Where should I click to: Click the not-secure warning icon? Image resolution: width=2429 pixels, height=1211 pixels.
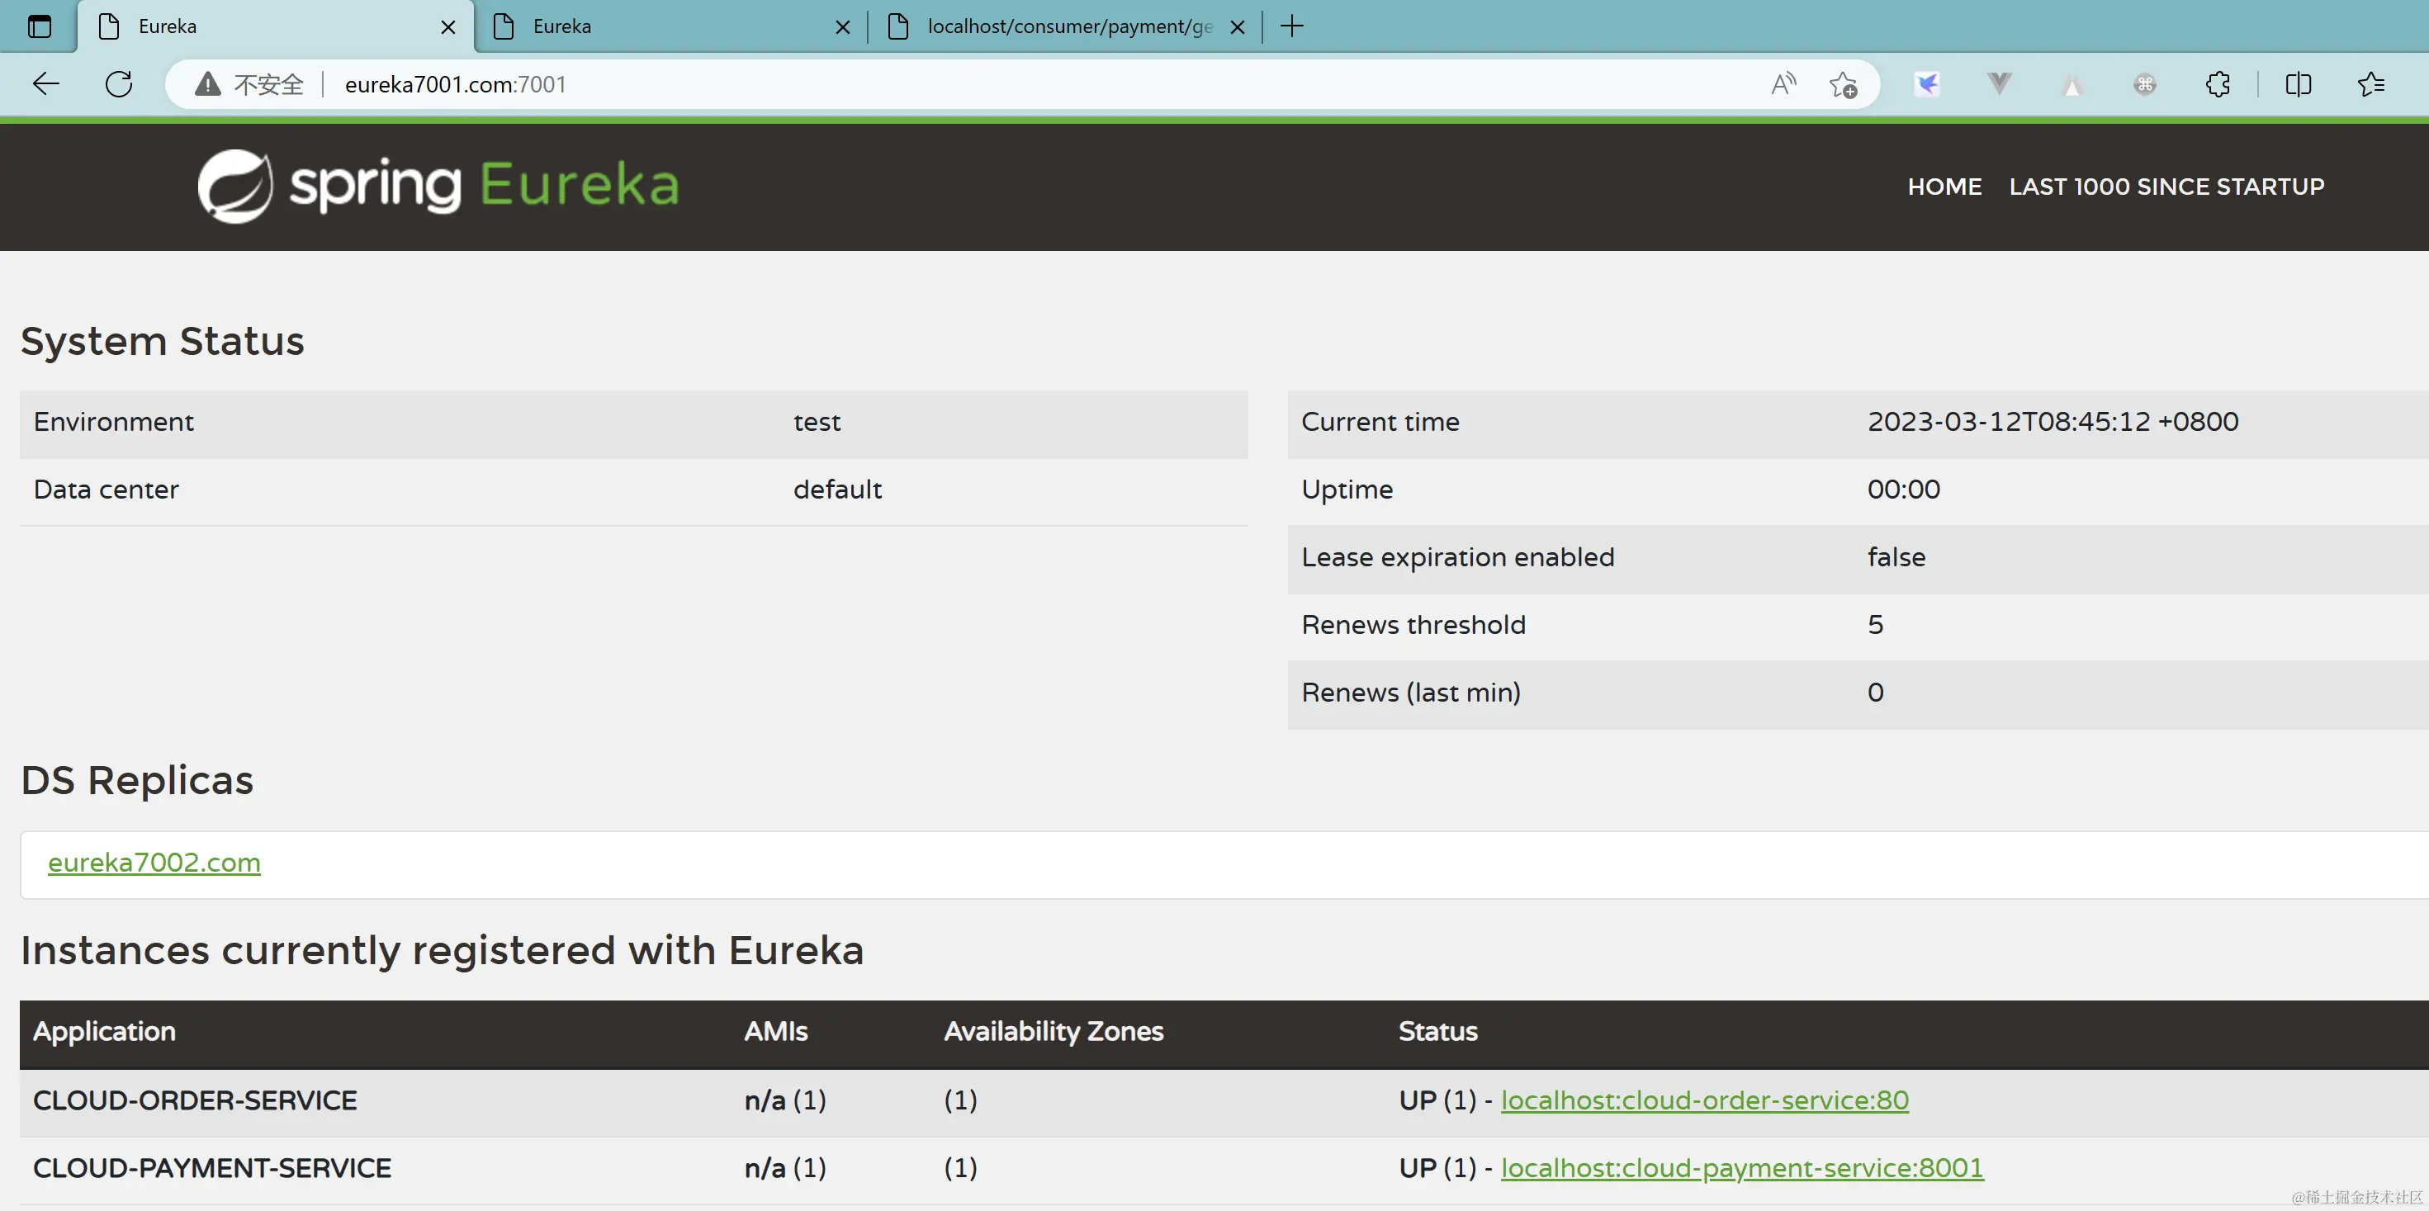click(x=207, y=84)
